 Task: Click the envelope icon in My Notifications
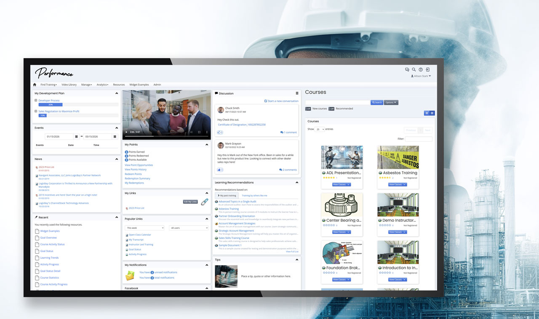(131, 276)
